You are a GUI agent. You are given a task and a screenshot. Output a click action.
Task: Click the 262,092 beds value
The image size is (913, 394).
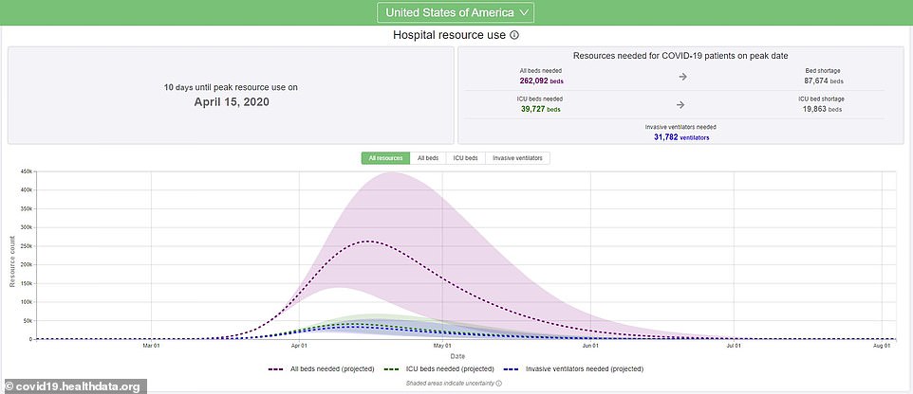(541, 81)
